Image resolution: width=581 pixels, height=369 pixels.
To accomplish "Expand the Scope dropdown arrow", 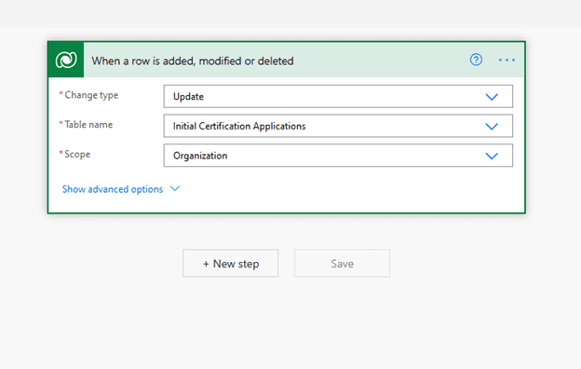I will [x=492, y=156].
